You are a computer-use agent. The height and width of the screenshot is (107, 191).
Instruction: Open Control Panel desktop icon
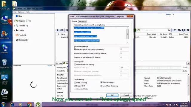tap(5, 79)
